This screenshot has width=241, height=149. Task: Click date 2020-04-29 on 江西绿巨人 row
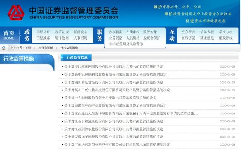pos(227,114)
